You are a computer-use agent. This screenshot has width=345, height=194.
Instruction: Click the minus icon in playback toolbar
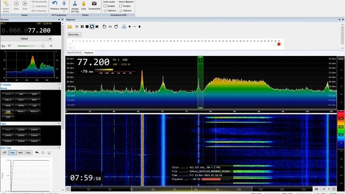[134, 26]
